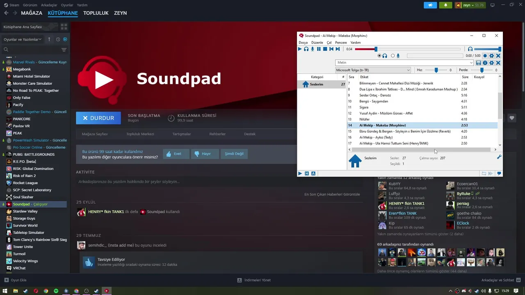Select Nilüfer sound row
Image resolution: width=525 pixels, height=295 pixels.
(422, 119)
